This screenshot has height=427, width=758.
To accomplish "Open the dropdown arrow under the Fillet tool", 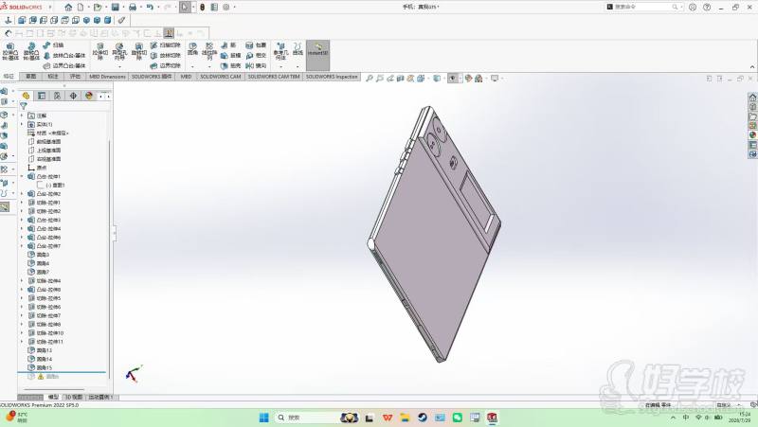I will click(x=192, y=66).
